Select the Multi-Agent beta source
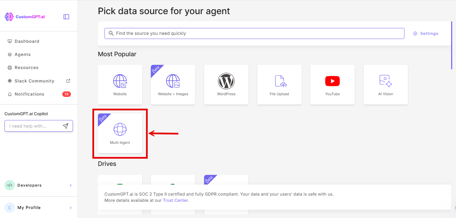Screen dimensions: 456x218 (x=120, y=133)
